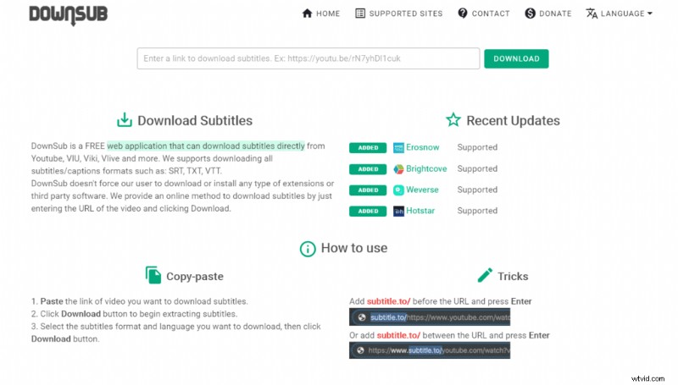
Task: Click the ADDED badge beside Weverse
Action: 368,190
